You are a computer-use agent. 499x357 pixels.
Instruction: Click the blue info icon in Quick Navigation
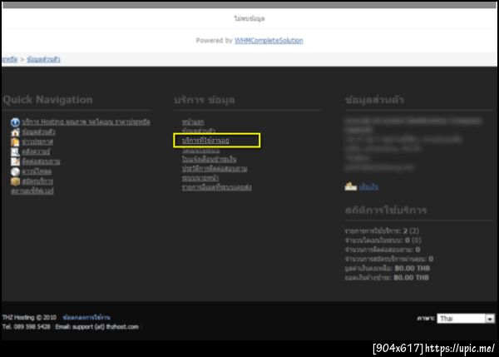pos(15,122)
